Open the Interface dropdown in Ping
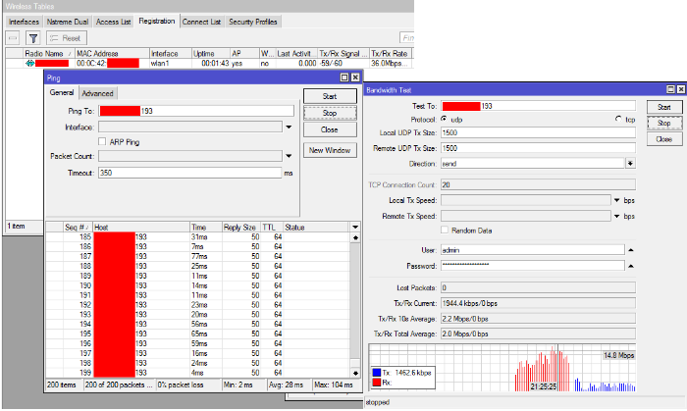Viewport: 687px width, 411px height. [289, 128]
